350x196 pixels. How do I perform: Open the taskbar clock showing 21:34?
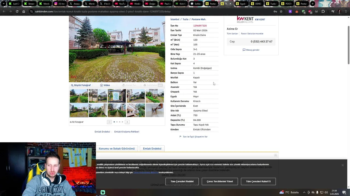pos(334,192)
